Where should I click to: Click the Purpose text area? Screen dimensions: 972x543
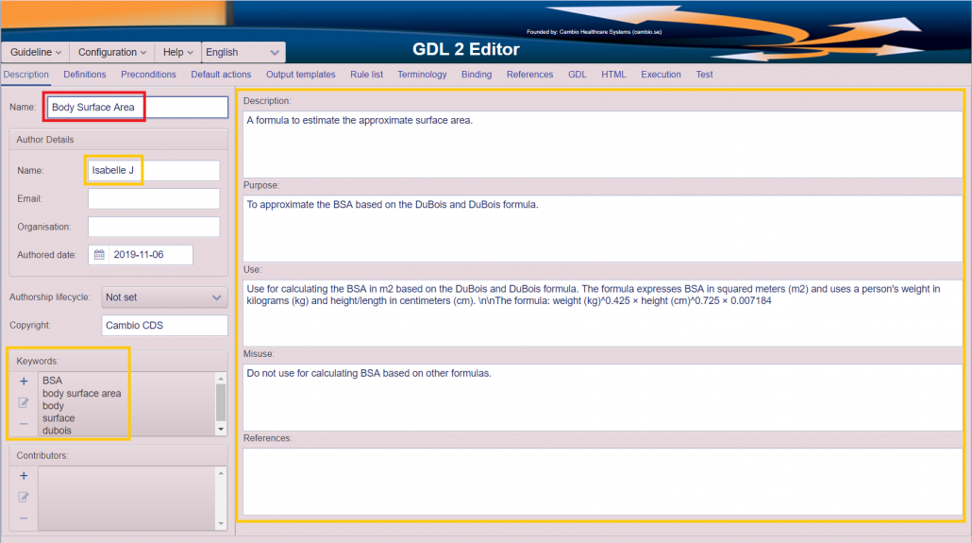[602, 229]
